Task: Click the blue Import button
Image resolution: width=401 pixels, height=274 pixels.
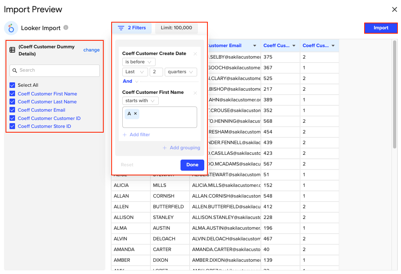Action: (381, 28)
